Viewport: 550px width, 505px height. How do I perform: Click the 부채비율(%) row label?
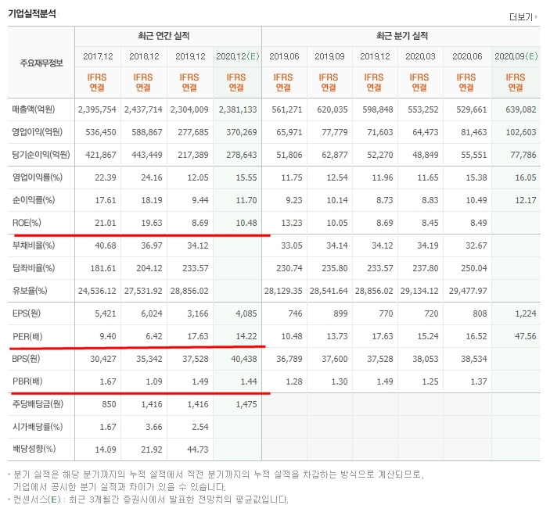pos(34,245)
